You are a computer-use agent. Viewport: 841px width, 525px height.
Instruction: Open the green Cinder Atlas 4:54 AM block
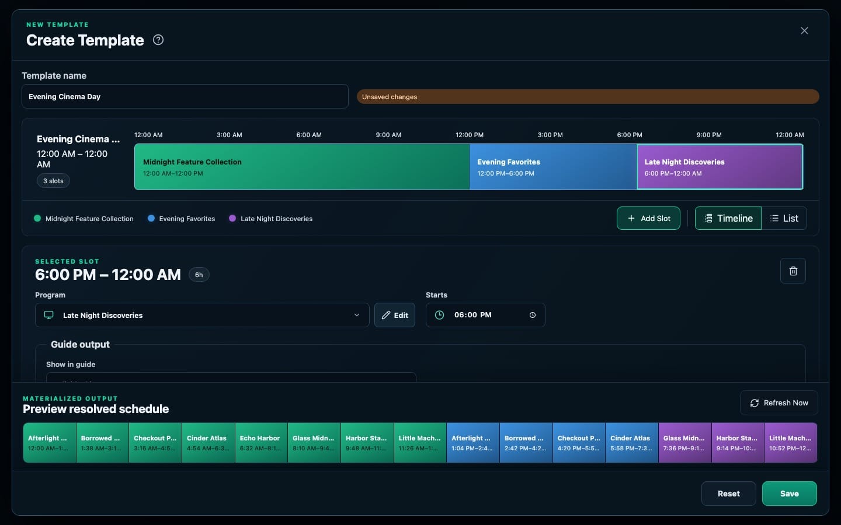(x=208, y=443)
